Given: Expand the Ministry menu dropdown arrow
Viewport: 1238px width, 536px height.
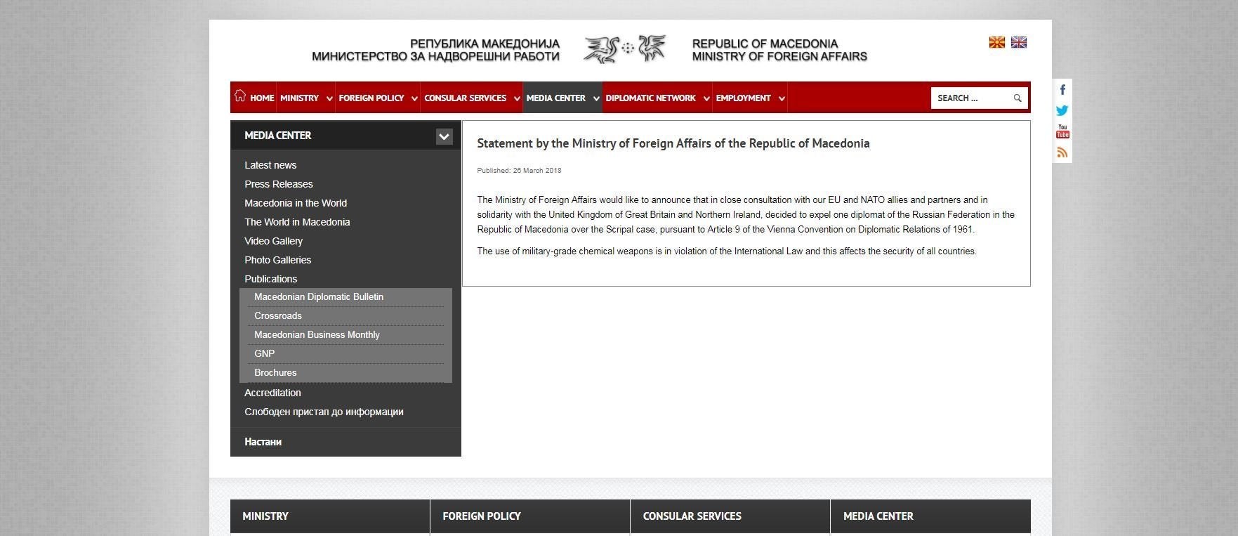Looking at the screenshot, I should [329, 99].
